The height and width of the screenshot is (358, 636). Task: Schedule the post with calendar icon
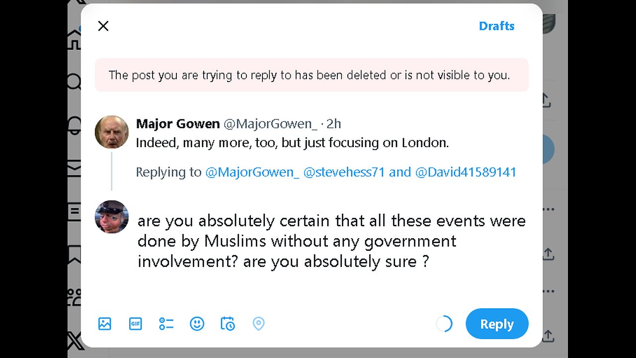coord(228,324)
